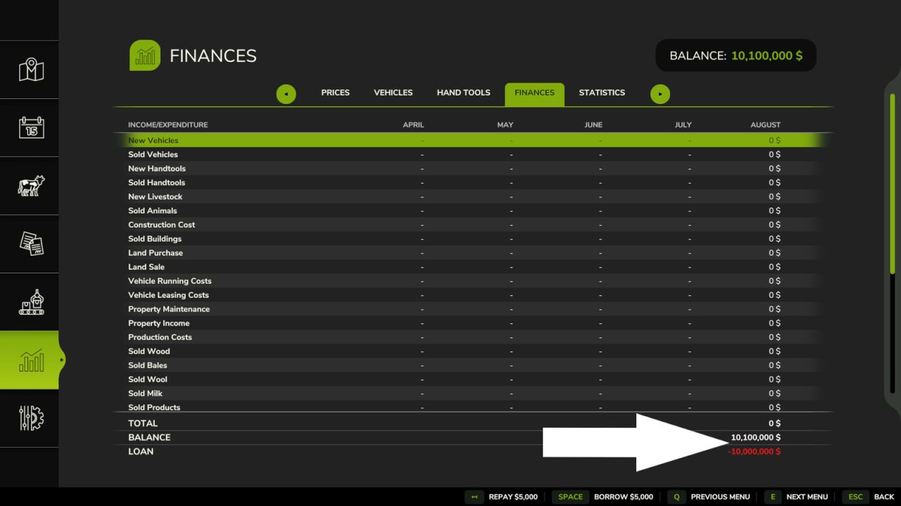Open the general settings sliders icon
This screenshot has width=901, height=506.
(x=31, y=418)
